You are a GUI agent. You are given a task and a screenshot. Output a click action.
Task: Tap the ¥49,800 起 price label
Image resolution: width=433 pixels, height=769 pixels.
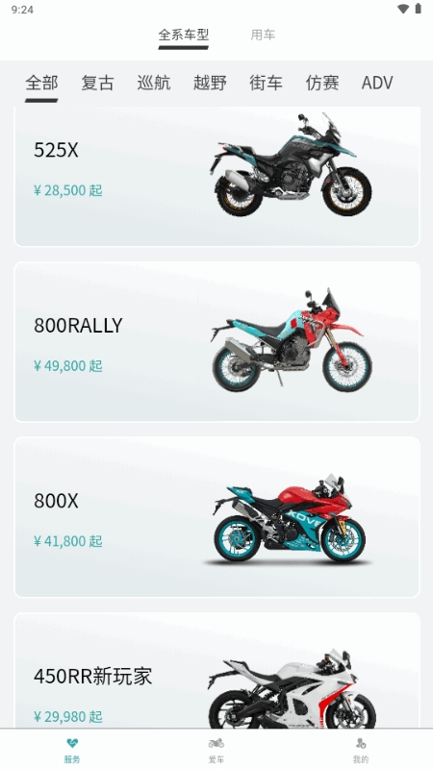point(68,366)
